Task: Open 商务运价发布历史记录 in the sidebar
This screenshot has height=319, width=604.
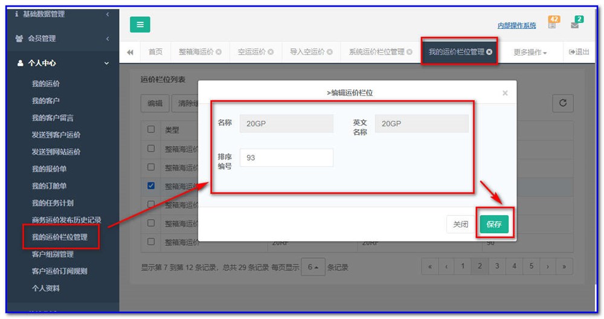Action: tap(66, 220)
